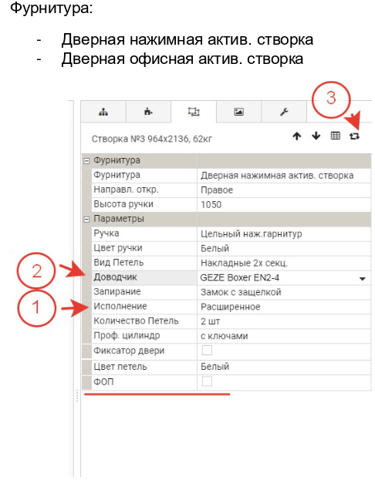375x480 pixels.
Task: Collapse the Параметры group
Action: pyautogui.click(x=86, y=220)
